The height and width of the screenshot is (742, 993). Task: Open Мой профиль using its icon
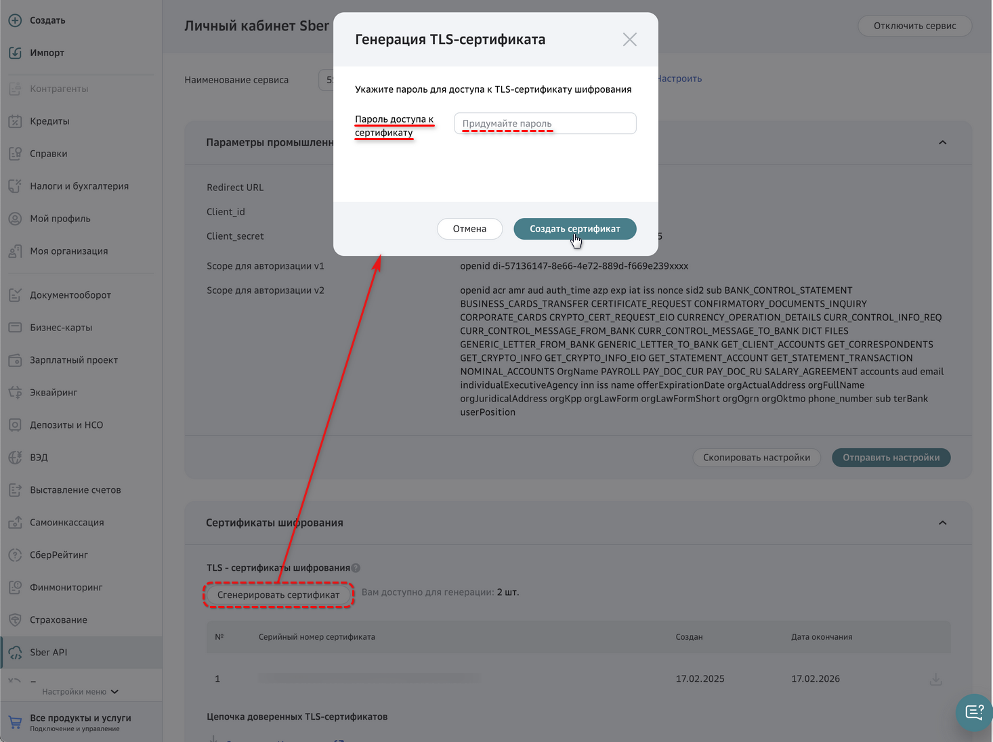(15, 218)
